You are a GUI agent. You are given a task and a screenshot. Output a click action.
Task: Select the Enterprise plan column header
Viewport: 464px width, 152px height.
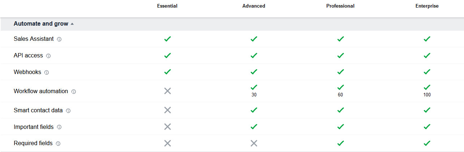(x=427, y=6)
